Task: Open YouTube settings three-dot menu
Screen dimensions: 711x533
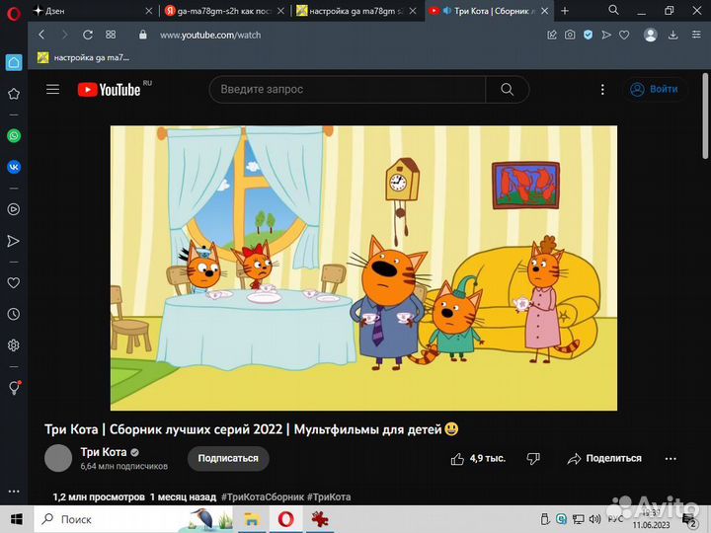Action: 602,89
